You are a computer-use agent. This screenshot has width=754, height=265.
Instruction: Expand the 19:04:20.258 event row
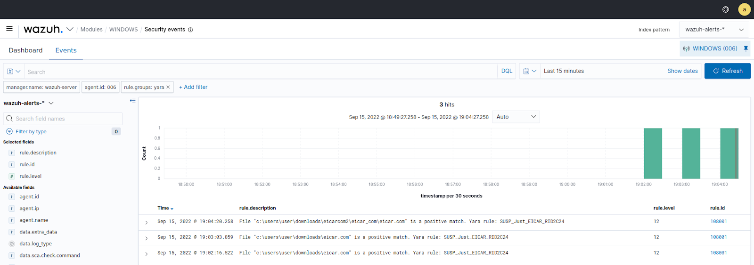[x=147, y=222]
